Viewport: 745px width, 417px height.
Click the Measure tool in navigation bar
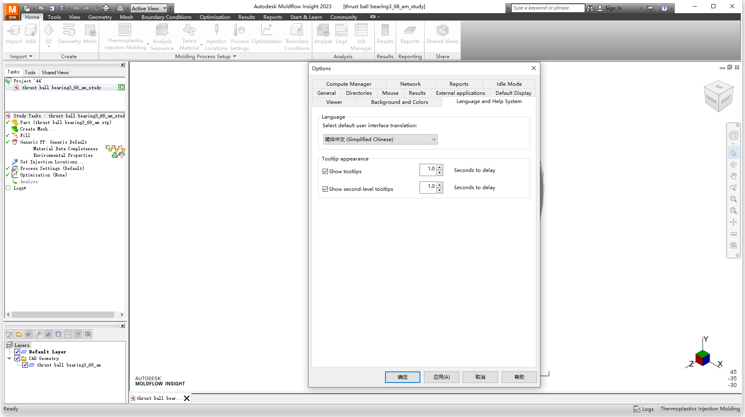coord(733,234)
